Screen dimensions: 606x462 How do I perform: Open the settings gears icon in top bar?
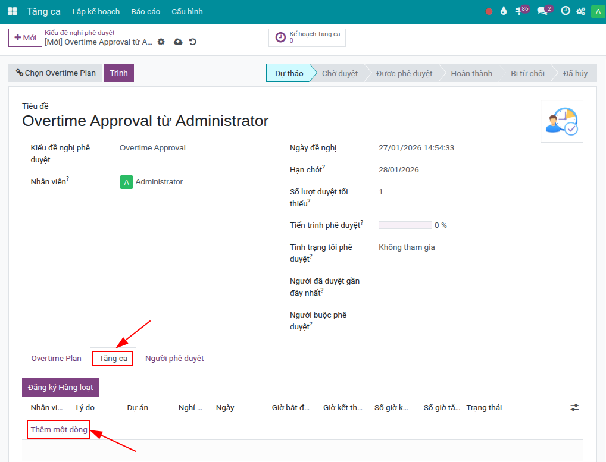(x=580, y=11)
